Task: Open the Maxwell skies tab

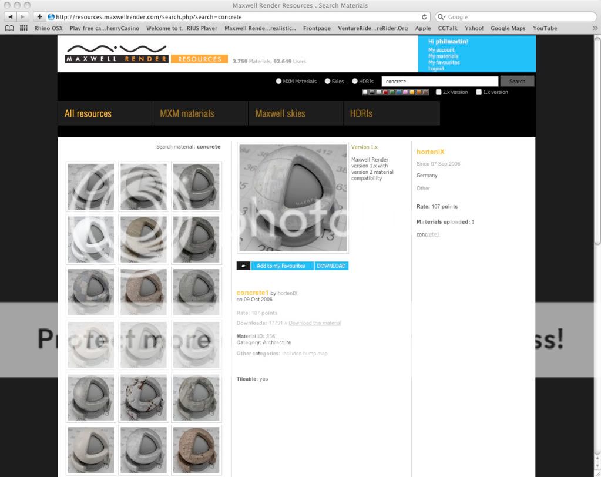Action: pos(296,113)
